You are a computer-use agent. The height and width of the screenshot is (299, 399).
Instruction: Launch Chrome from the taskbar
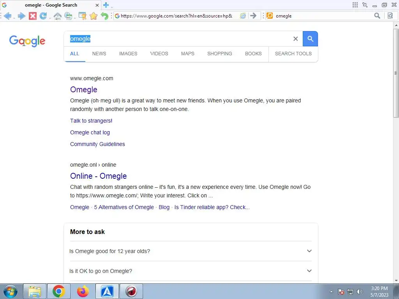[x=59, y=291]
